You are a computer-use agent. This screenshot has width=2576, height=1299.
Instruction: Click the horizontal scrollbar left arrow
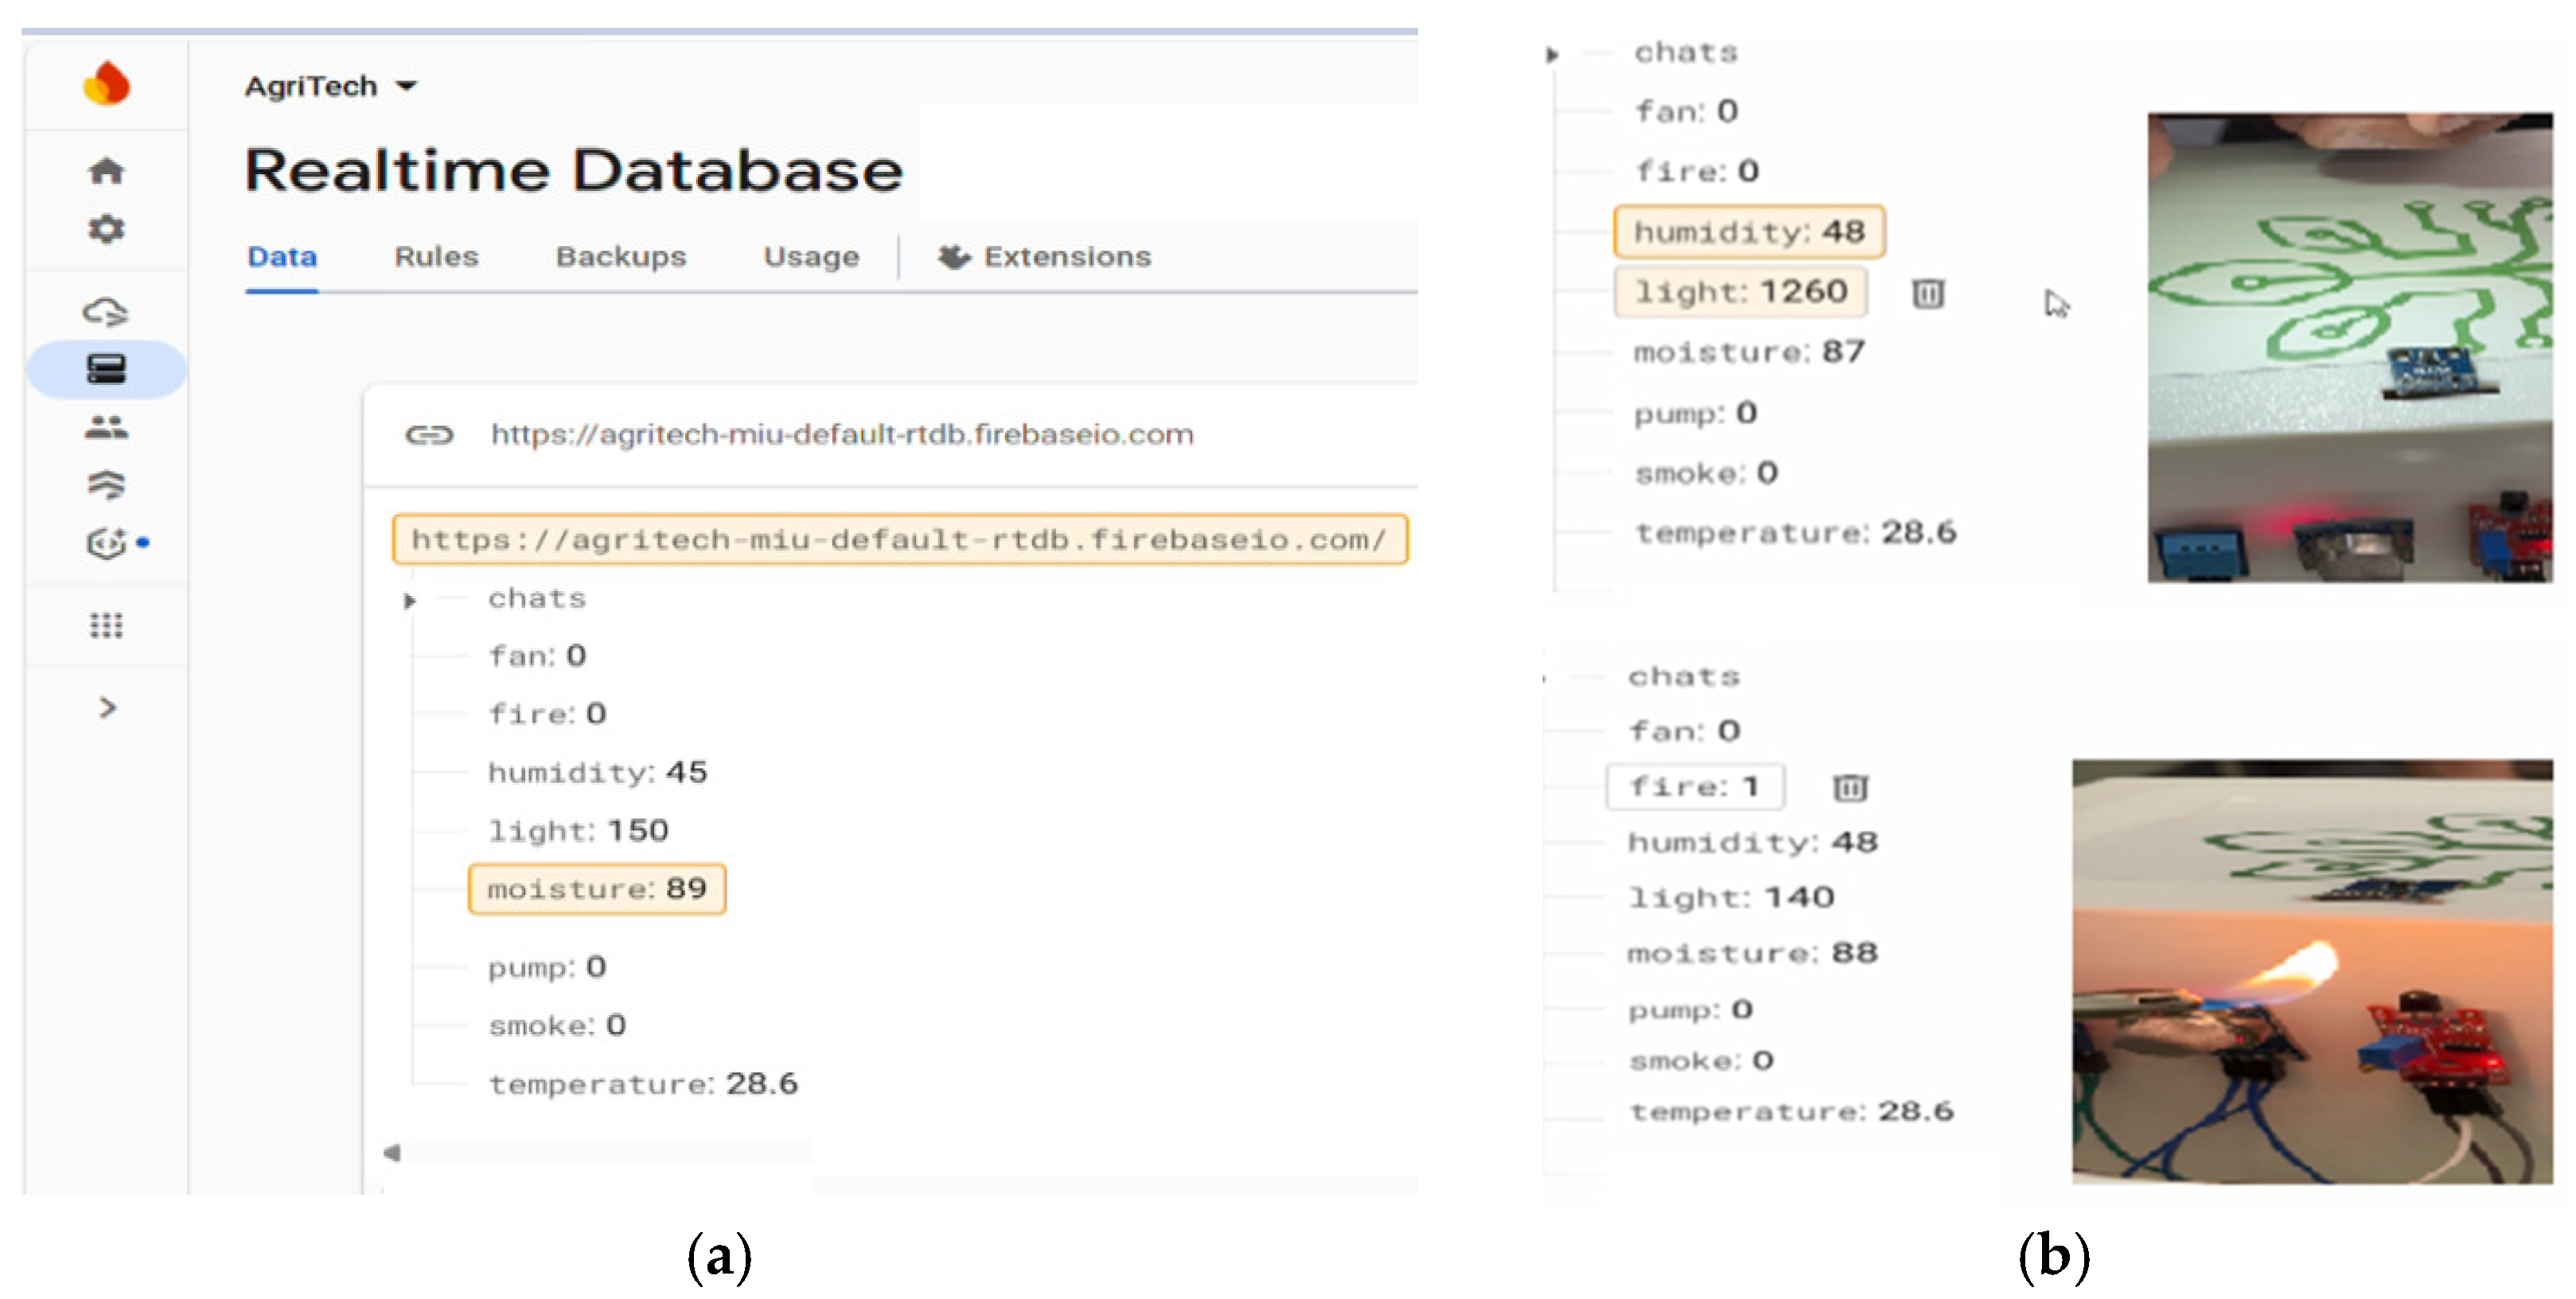[392, 1153]
